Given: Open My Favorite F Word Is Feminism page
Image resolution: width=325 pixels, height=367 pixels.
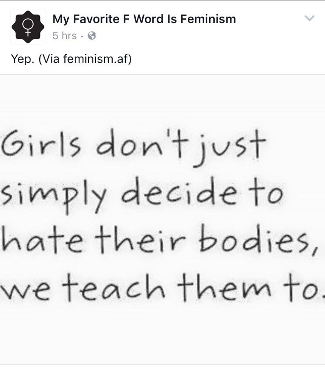Looking at the screenshot, I should point(144,19).
